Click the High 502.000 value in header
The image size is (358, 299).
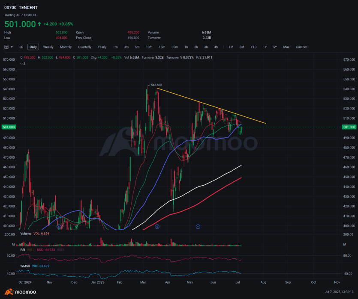point(62,33)
